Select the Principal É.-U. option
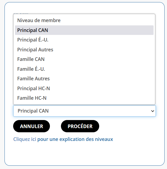Screen dimensions: 167x169 (84, 40)
